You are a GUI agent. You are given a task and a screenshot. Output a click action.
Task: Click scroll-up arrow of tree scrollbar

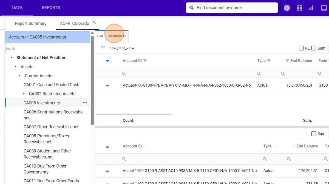[x=92, y=33]
